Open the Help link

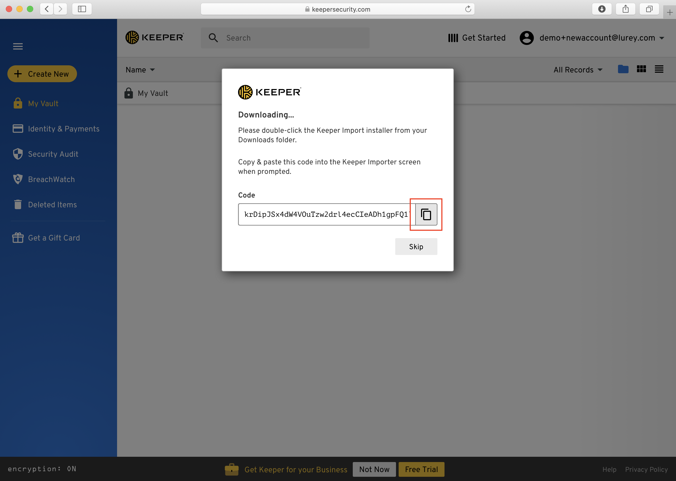coord(609,469)
